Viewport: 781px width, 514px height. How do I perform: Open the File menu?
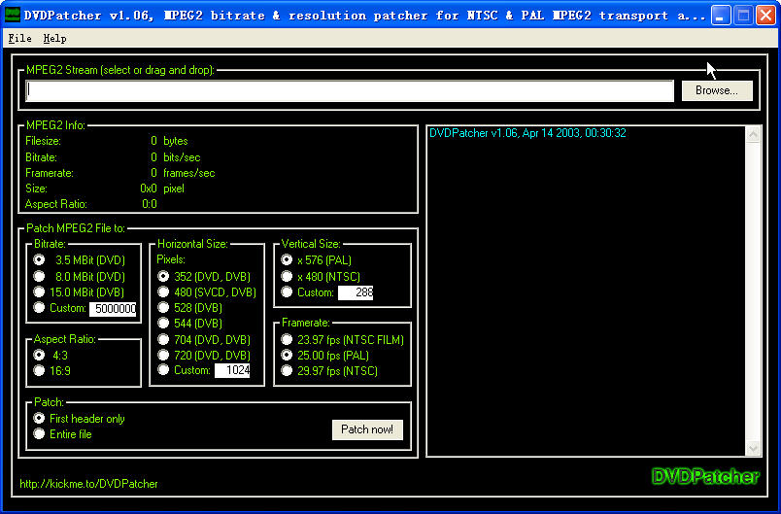pos(20,38)
